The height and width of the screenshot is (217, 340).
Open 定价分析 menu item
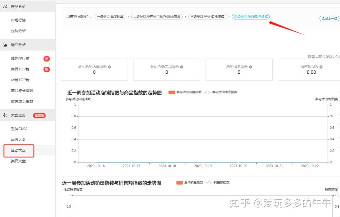click(x=18, y=31)
